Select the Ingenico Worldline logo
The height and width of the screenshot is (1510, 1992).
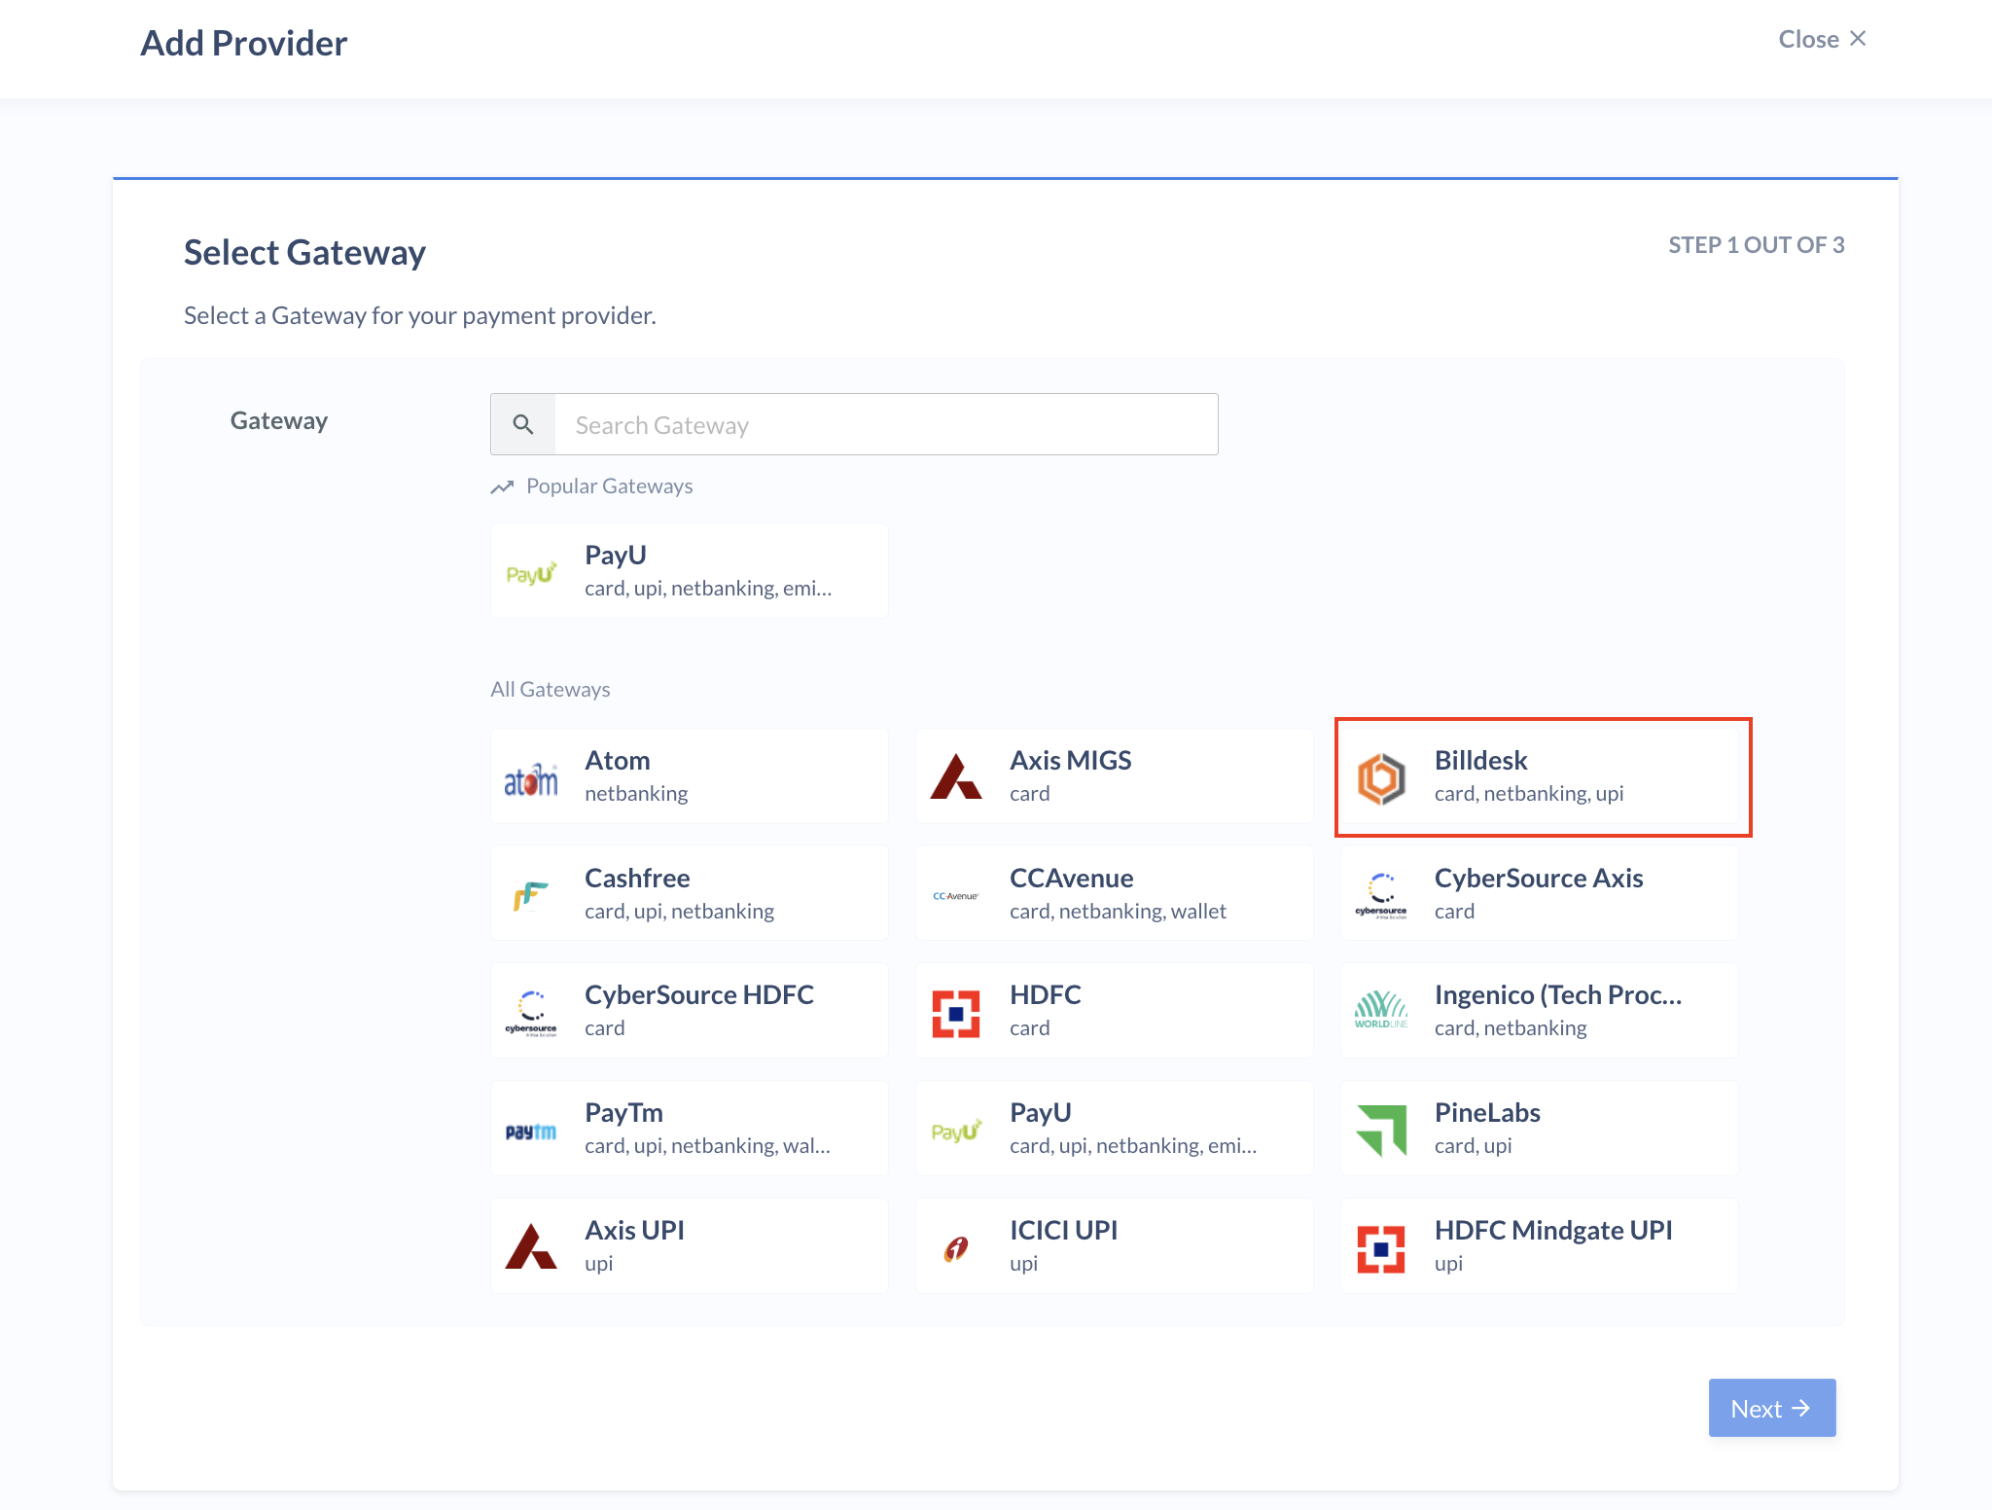pos(1381,1010)
